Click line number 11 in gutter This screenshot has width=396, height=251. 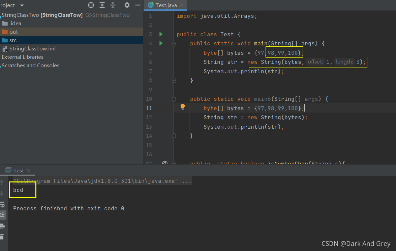pos(149,108)
